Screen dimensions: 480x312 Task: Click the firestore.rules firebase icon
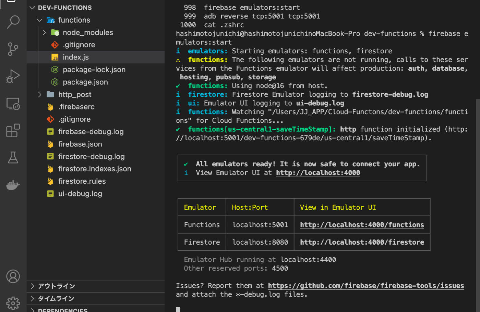click(50, 181)
